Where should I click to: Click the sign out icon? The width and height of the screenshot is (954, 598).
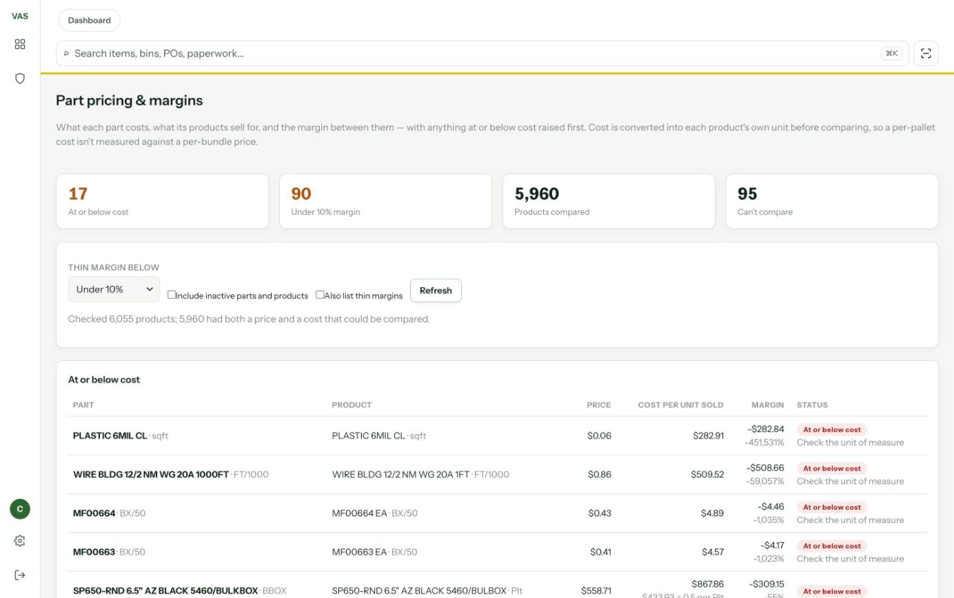pos(20,575)
